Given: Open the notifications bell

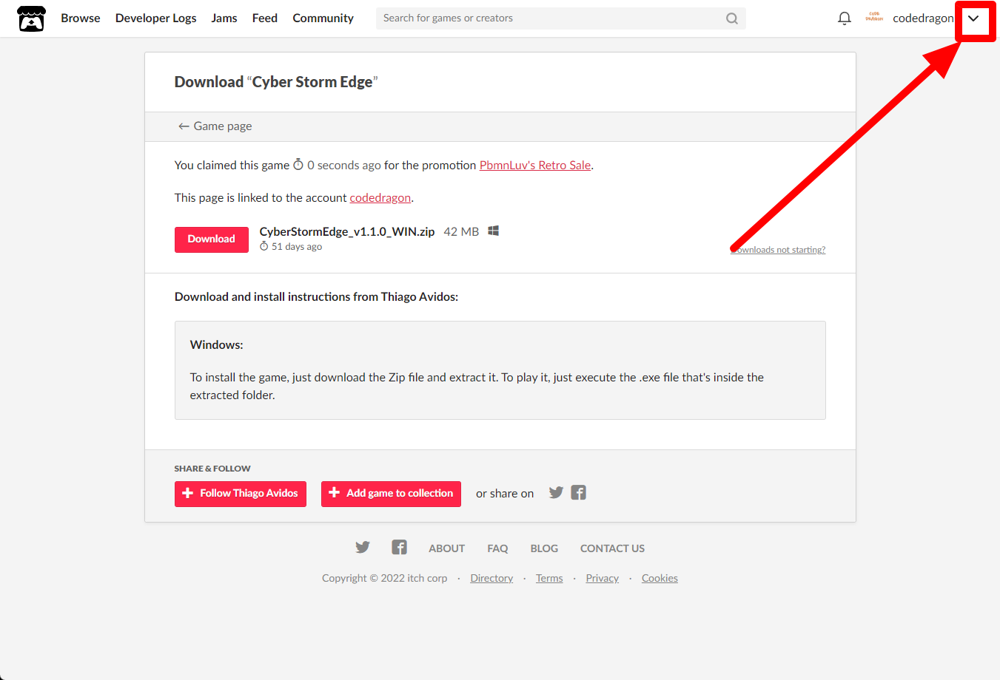Looking at the screenshot, I should click(x=844, y=18).
